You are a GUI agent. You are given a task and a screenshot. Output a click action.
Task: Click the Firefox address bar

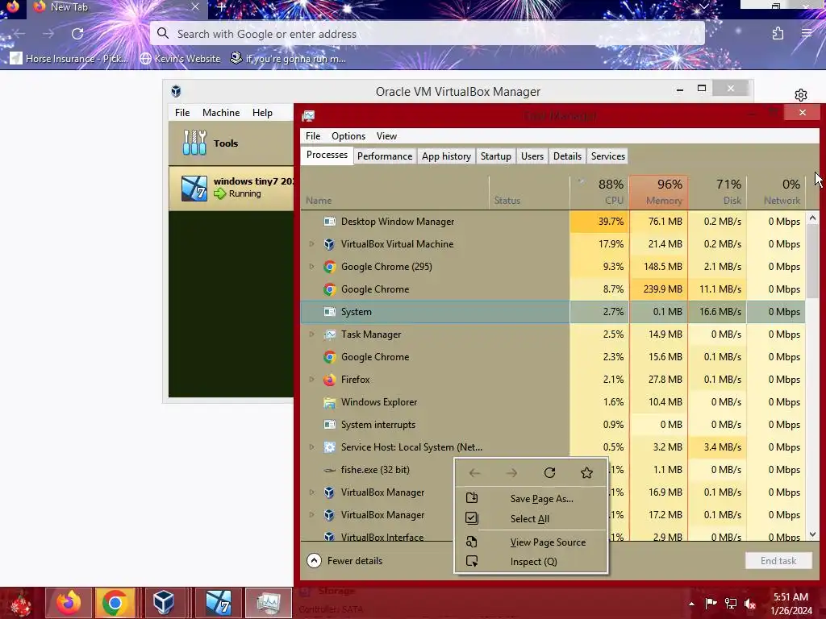(x=428, y=34)
